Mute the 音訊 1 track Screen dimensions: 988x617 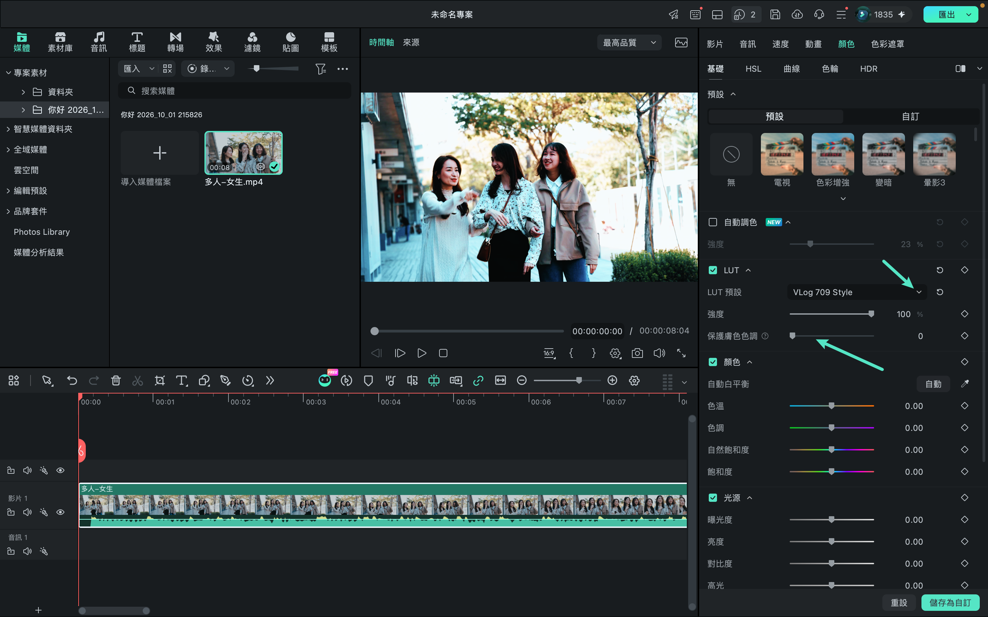click(27, 551)
